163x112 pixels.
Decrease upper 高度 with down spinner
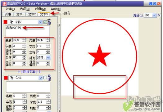coord(24,41)
